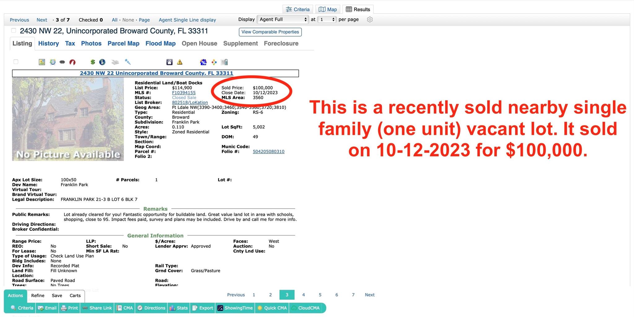
Task: Go to results page 4
Action: pyautogui.click(x=303, y=295)
